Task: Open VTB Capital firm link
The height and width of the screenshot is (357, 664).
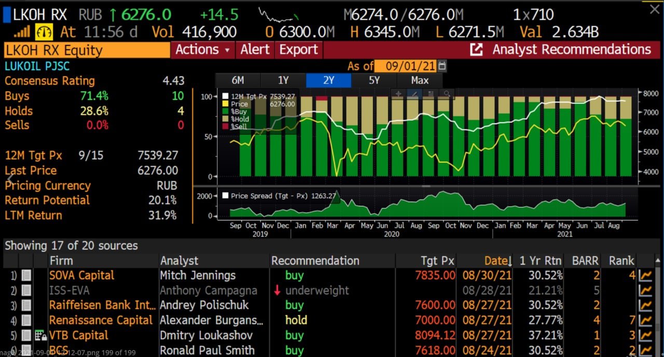Action: point(79,336)
